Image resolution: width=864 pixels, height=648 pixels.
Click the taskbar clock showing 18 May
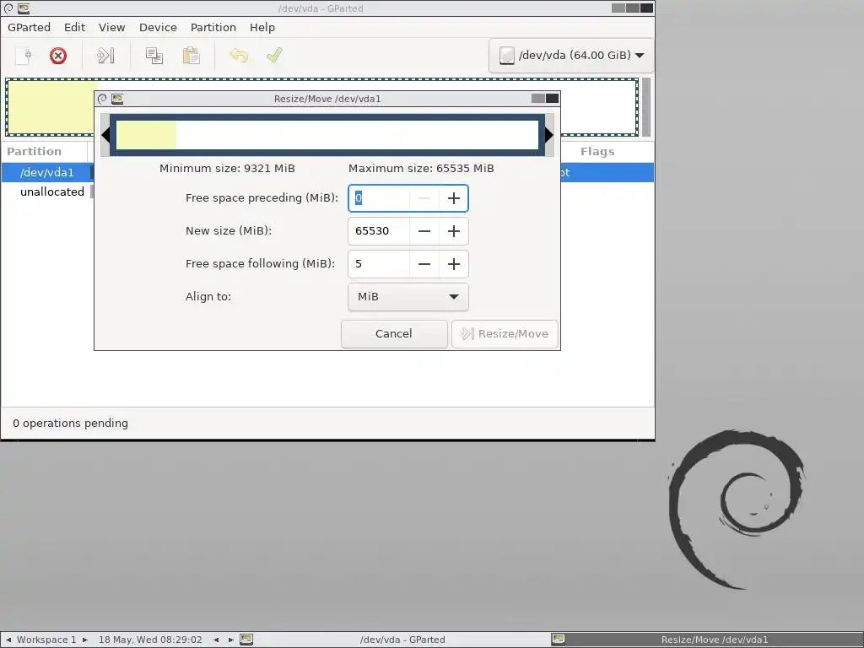coord(150,640)
